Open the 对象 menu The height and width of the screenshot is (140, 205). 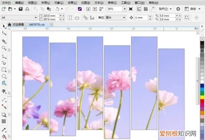click(59, 3)
